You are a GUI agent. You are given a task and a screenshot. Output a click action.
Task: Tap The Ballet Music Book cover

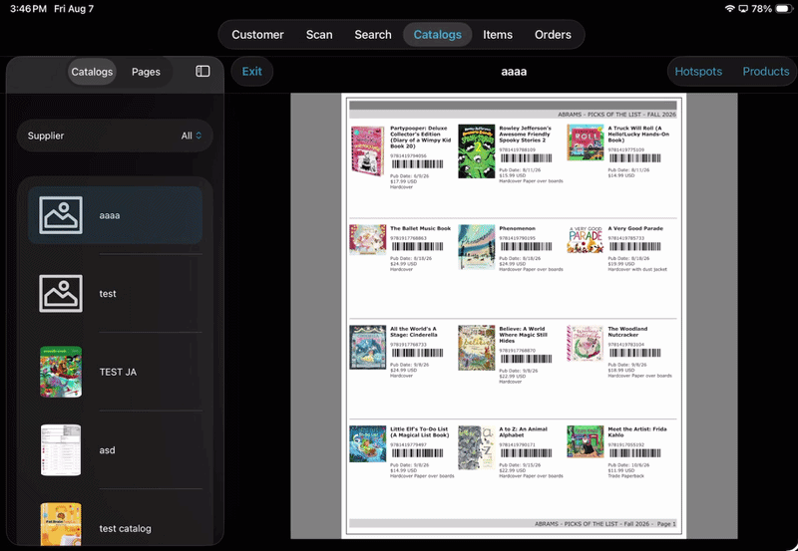[x=367, y=239]
